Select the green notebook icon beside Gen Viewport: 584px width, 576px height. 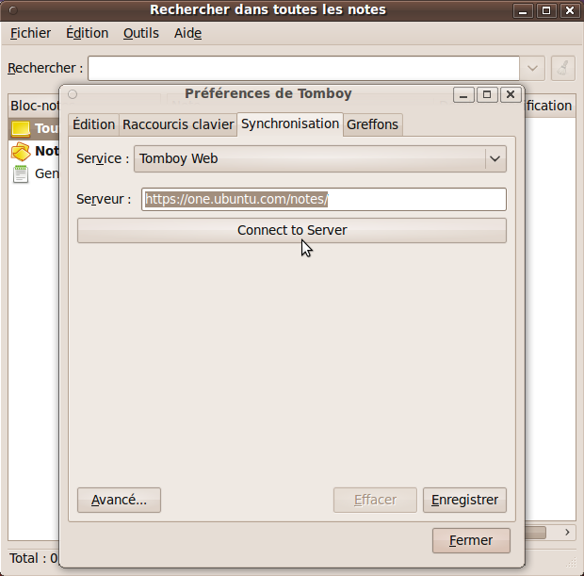21,173
